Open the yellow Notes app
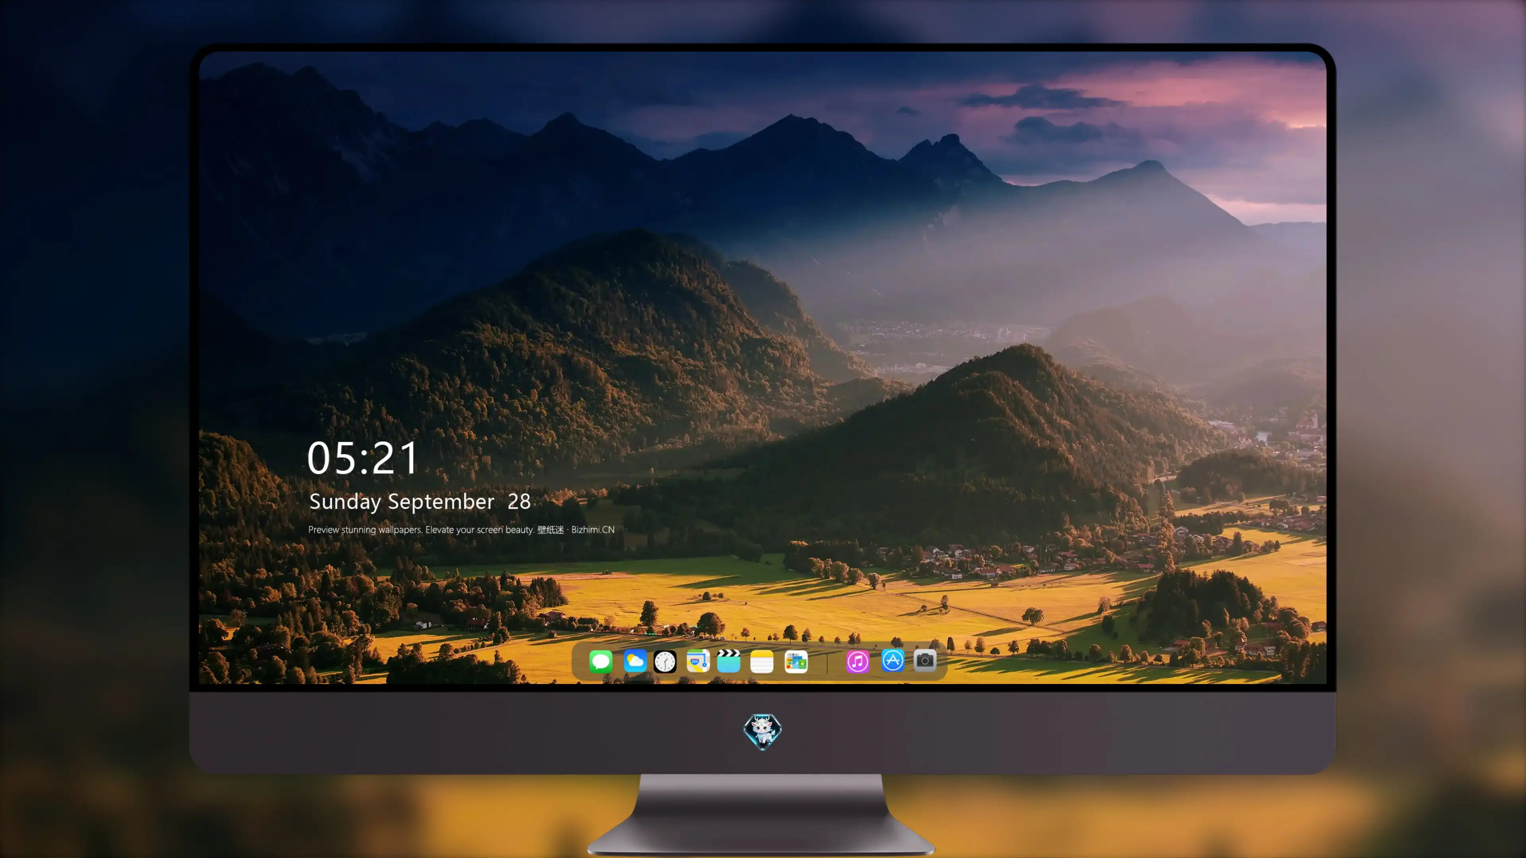Screen dimensions: 1526x858 tap(762, 661)
